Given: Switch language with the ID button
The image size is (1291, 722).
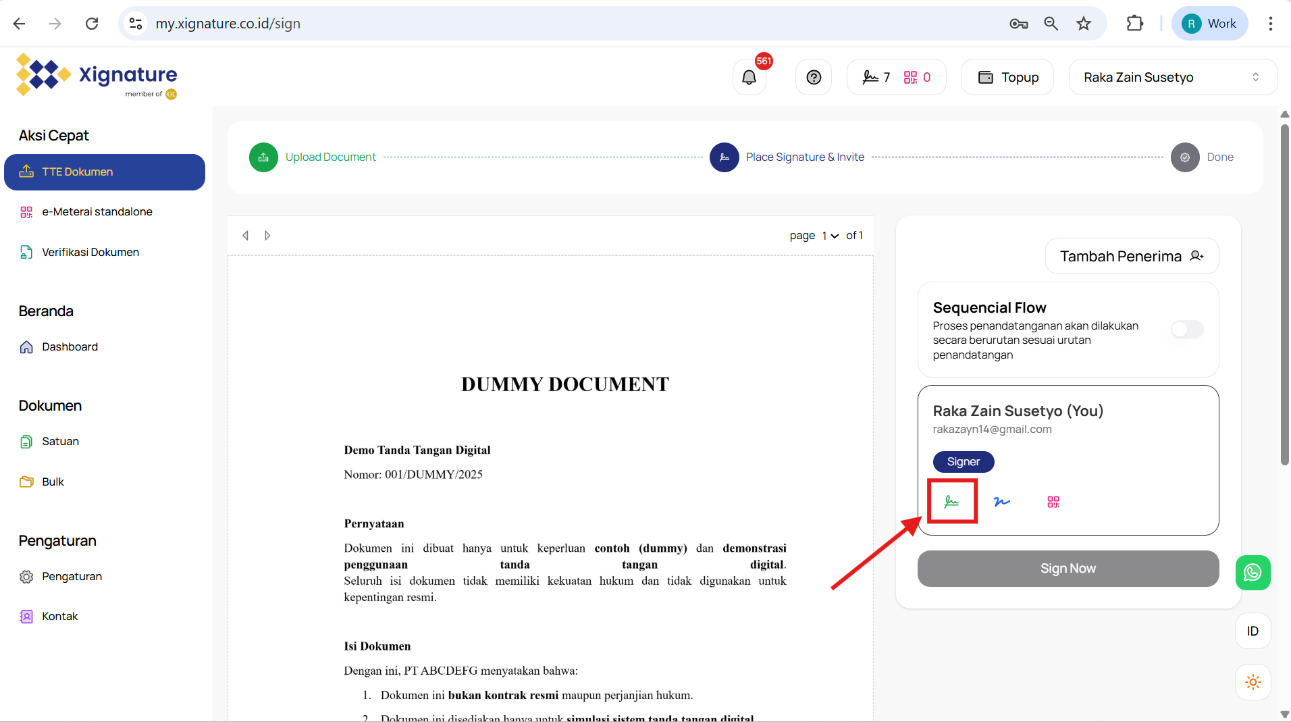Looking at the screenshot, I should click(x=1253, y=631).
